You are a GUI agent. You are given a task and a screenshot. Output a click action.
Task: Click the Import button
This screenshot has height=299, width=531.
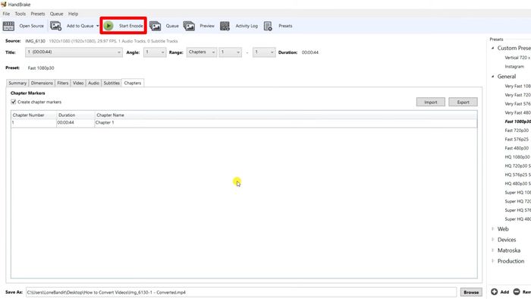click(430, 102)
